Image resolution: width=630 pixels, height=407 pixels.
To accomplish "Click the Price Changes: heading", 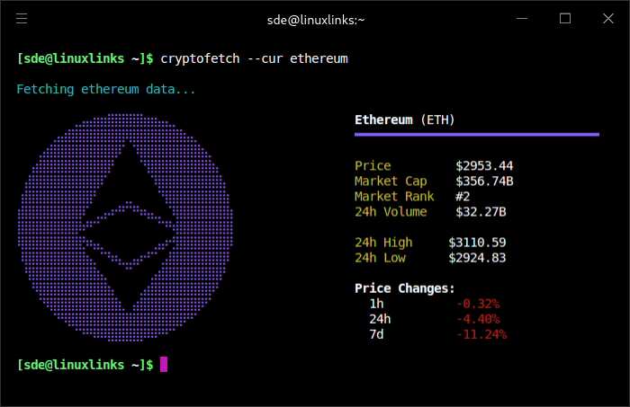I will [x=405, y=288].
